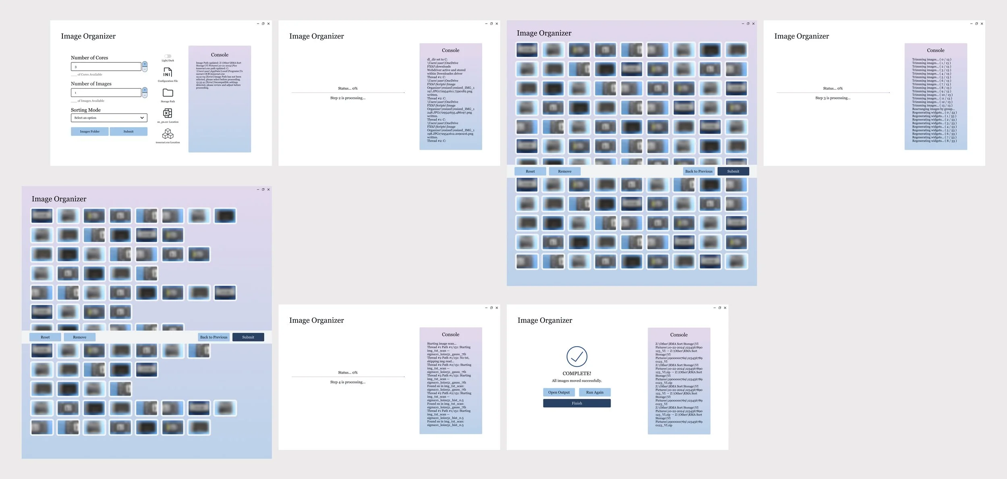This screenshot has width=1007, height=479.
Task: Toggle the Light/Dark mode switch
Action: 168,56
